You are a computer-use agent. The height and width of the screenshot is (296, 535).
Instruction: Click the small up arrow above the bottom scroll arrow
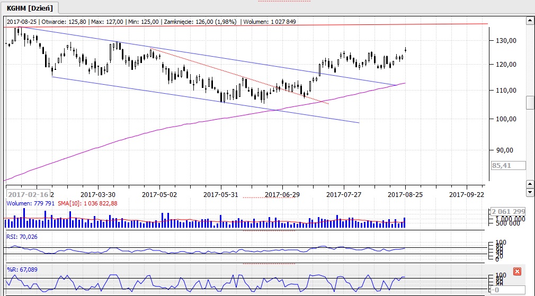tap(529, 183)
